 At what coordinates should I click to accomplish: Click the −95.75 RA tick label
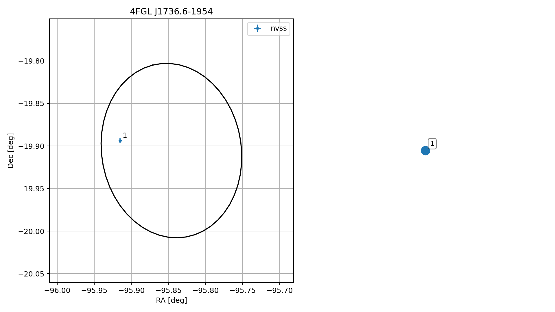tap(242, 291)
